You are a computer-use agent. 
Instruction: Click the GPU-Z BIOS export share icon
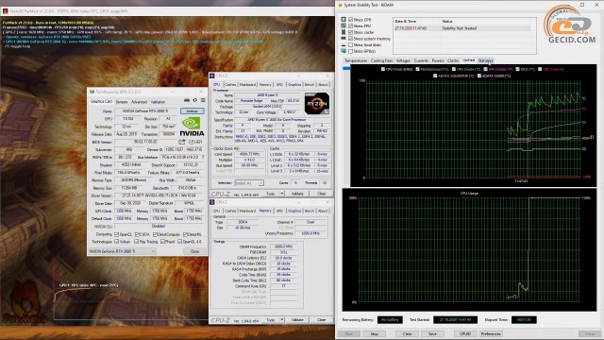tap(182, 142)
